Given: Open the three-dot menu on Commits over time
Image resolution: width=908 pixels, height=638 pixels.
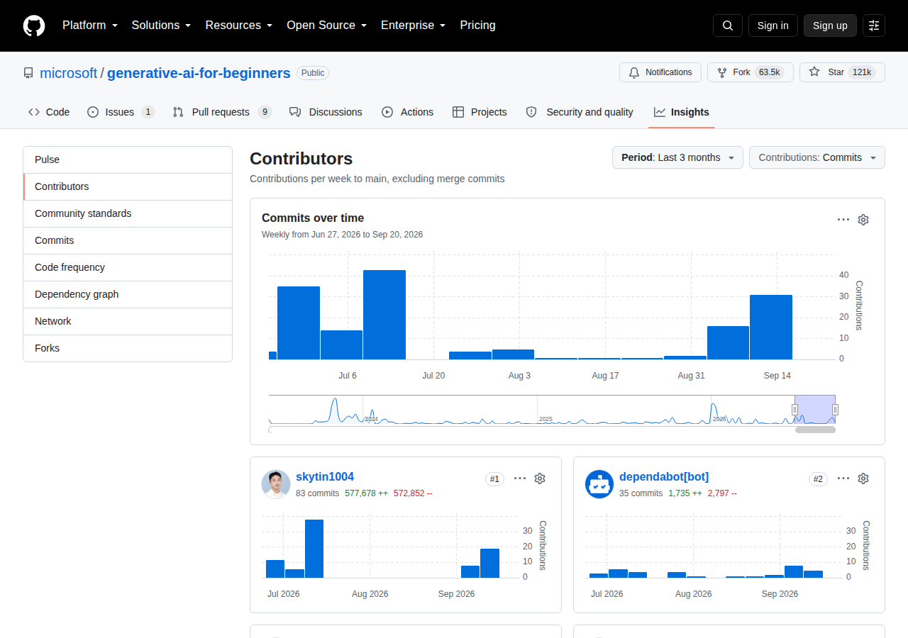Looking at the screenshot, I should (843, 220).
